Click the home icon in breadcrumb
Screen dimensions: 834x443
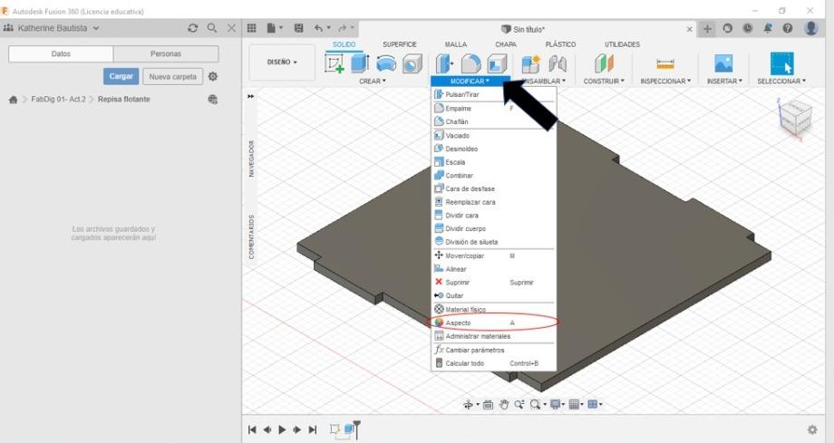pos(14,100)
